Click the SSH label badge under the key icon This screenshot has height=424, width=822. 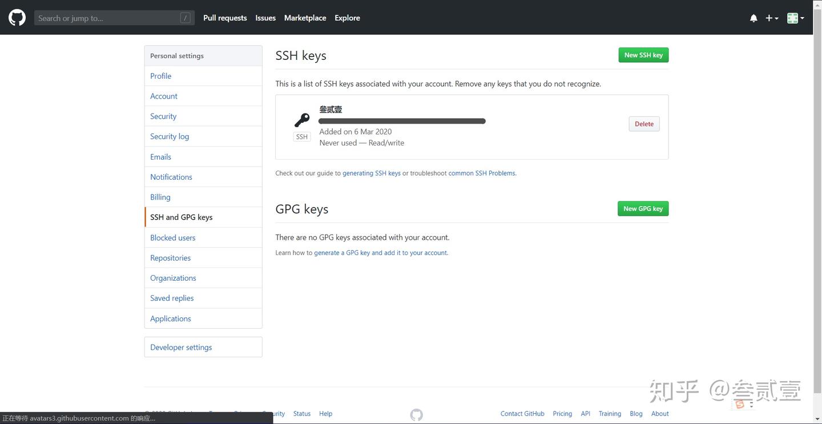coord(301,136)
